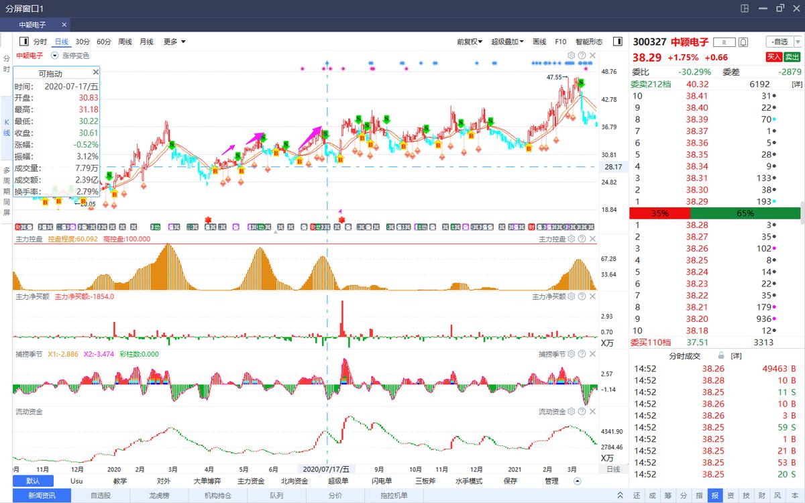Click the bell alert icon beside 中颖电子

point(743,42)
